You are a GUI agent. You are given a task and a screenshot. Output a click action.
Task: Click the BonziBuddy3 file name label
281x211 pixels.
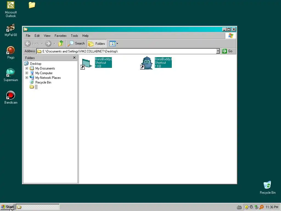(x=163, y=59)
